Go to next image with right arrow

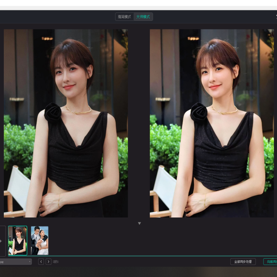tap(48, 262)
